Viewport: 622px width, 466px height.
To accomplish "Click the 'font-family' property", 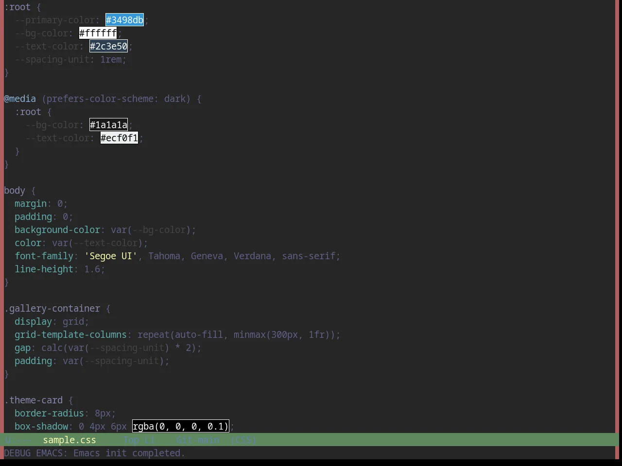I will click(x=44, y=256).
